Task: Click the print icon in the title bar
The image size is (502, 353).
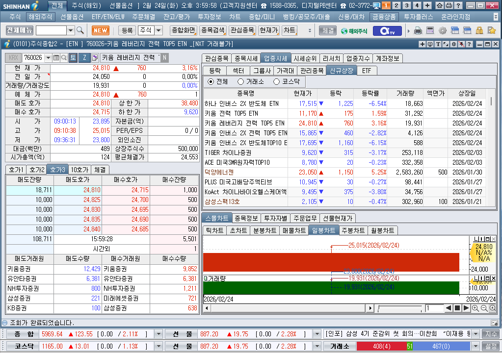Action: [x=449, y=5]
